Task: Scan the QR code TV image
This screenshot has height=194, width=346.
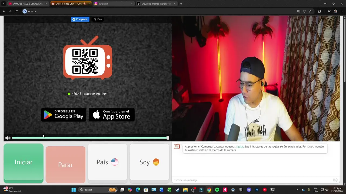Action: click(88, 58)
